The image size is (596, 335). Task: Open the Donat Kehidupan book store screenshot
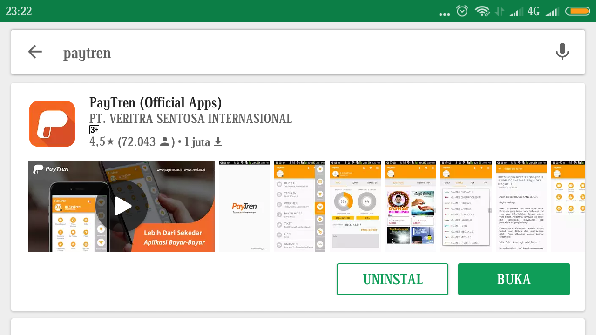[x=411, y=207]
